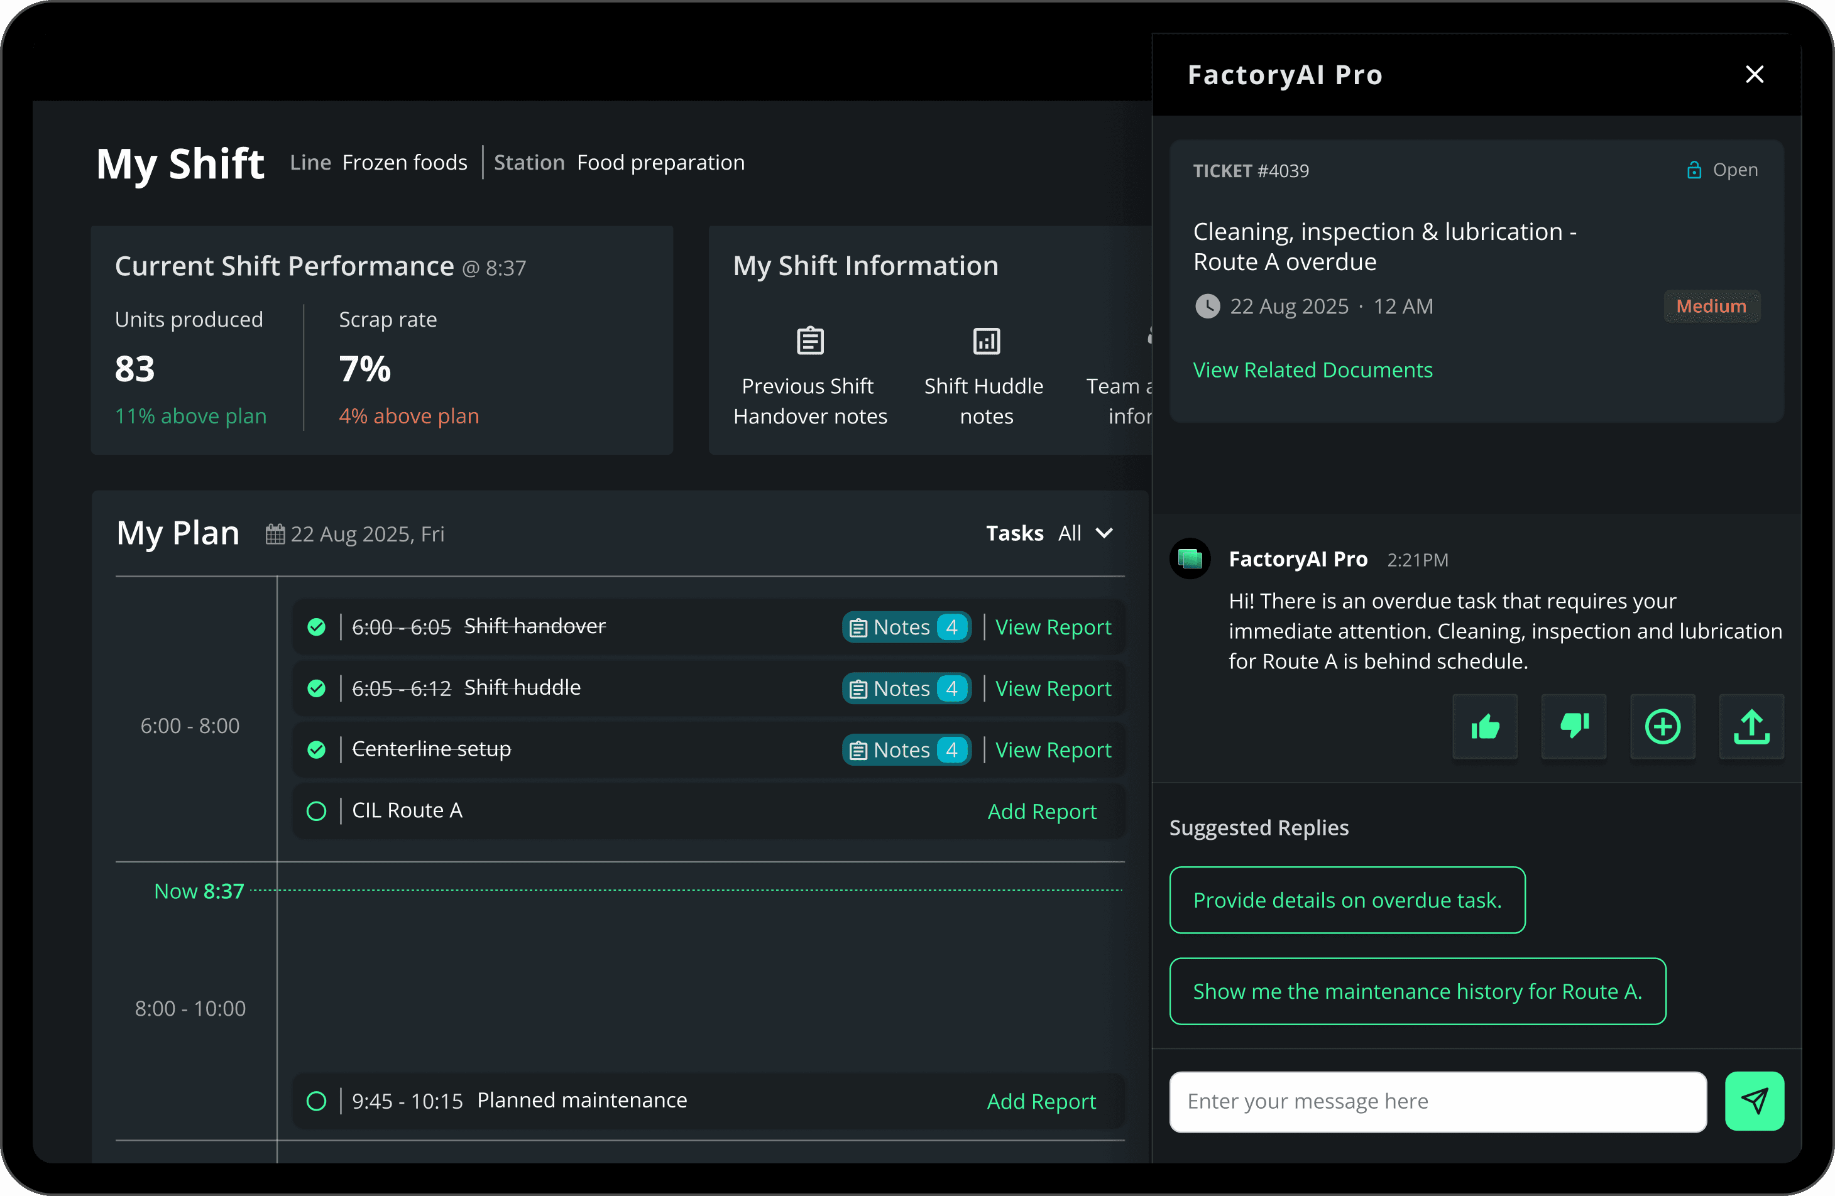Mark CIL Route A task as complete

point(316,811)
